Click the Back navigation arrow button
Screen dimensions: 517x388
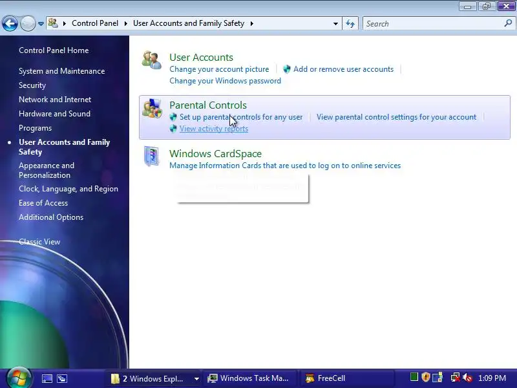(10, 23)
